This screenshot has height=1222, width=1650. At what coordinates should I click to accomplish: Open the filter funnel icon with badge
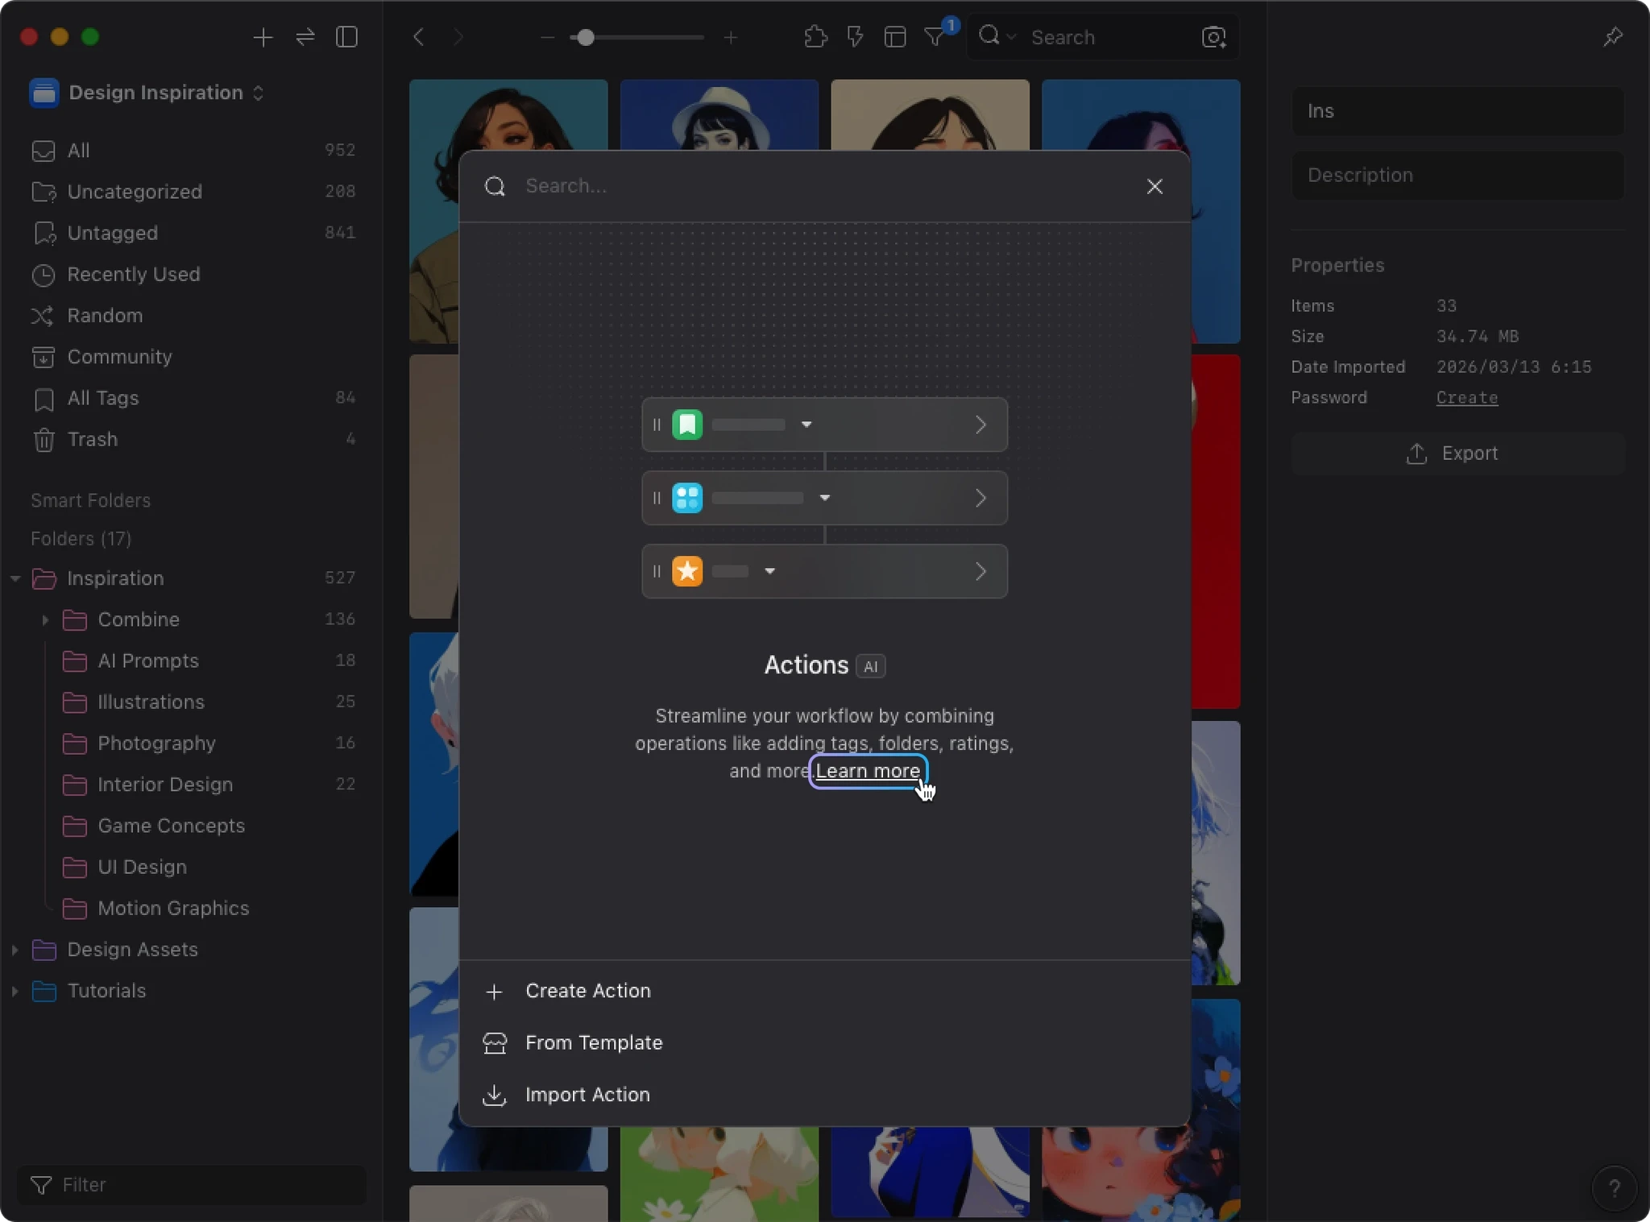[935, 37]
